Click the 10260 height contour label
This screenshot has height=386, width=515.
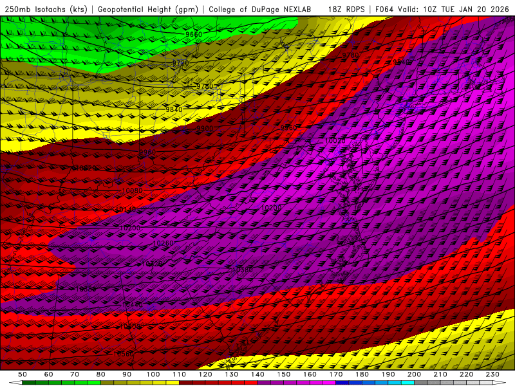coord(164,243)
